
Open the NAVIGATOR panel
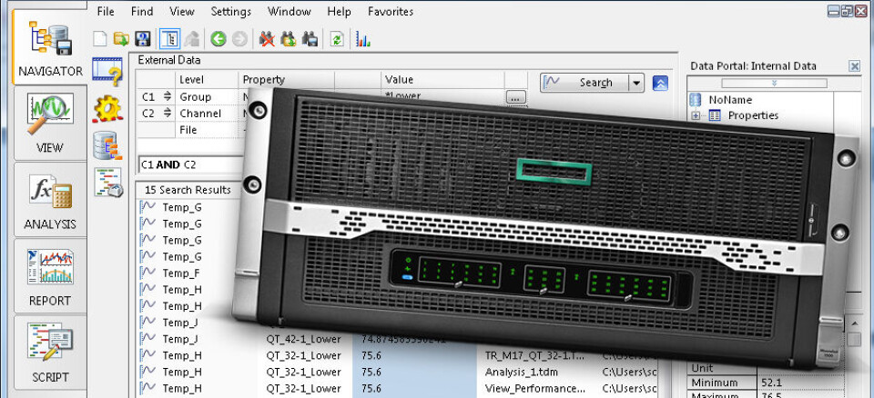[49, 48]
